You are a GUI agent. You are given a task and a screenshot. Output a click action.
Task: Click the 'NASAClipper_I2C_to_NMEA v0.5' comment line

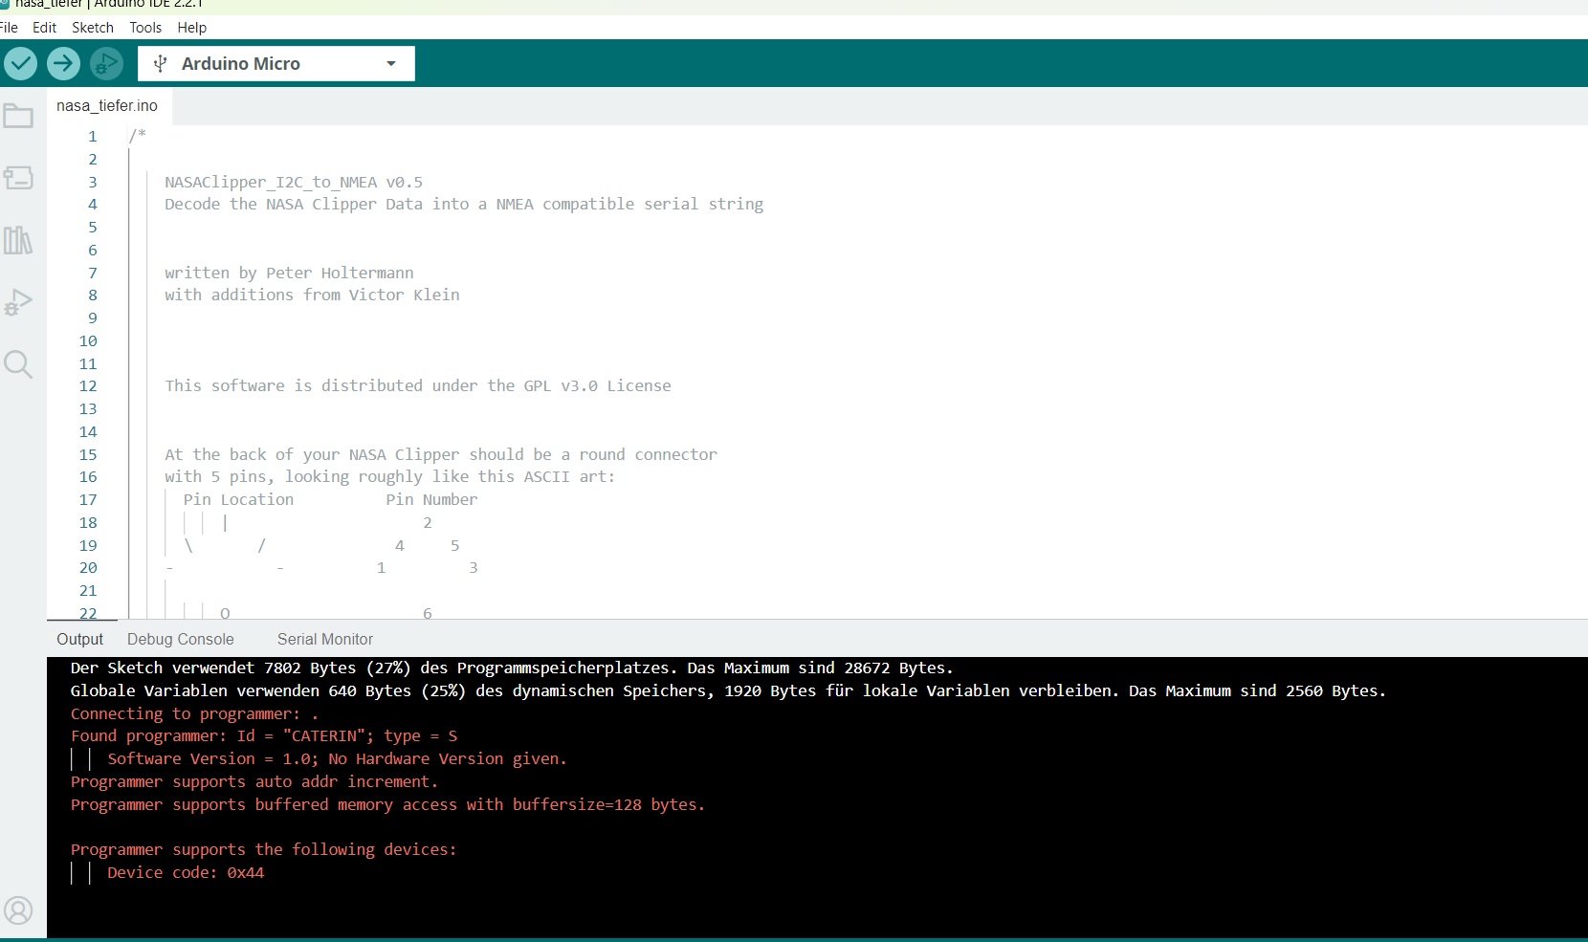coord(294,183)
